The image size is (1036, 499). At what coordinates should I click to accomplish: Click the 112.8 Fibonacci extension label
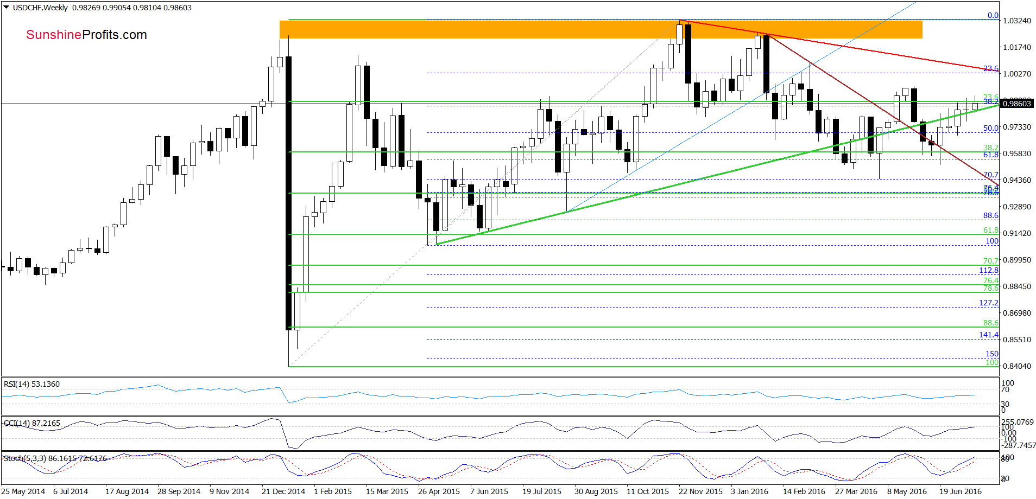click(x=989, y=270)
